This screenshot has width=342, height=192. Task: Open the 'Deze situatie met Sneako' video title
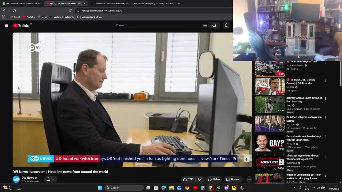[304, 138]
